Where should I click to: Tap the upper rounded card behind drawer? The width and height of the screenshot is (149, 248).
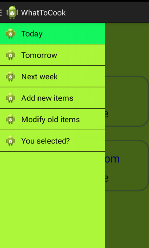[x=127, y=101]
